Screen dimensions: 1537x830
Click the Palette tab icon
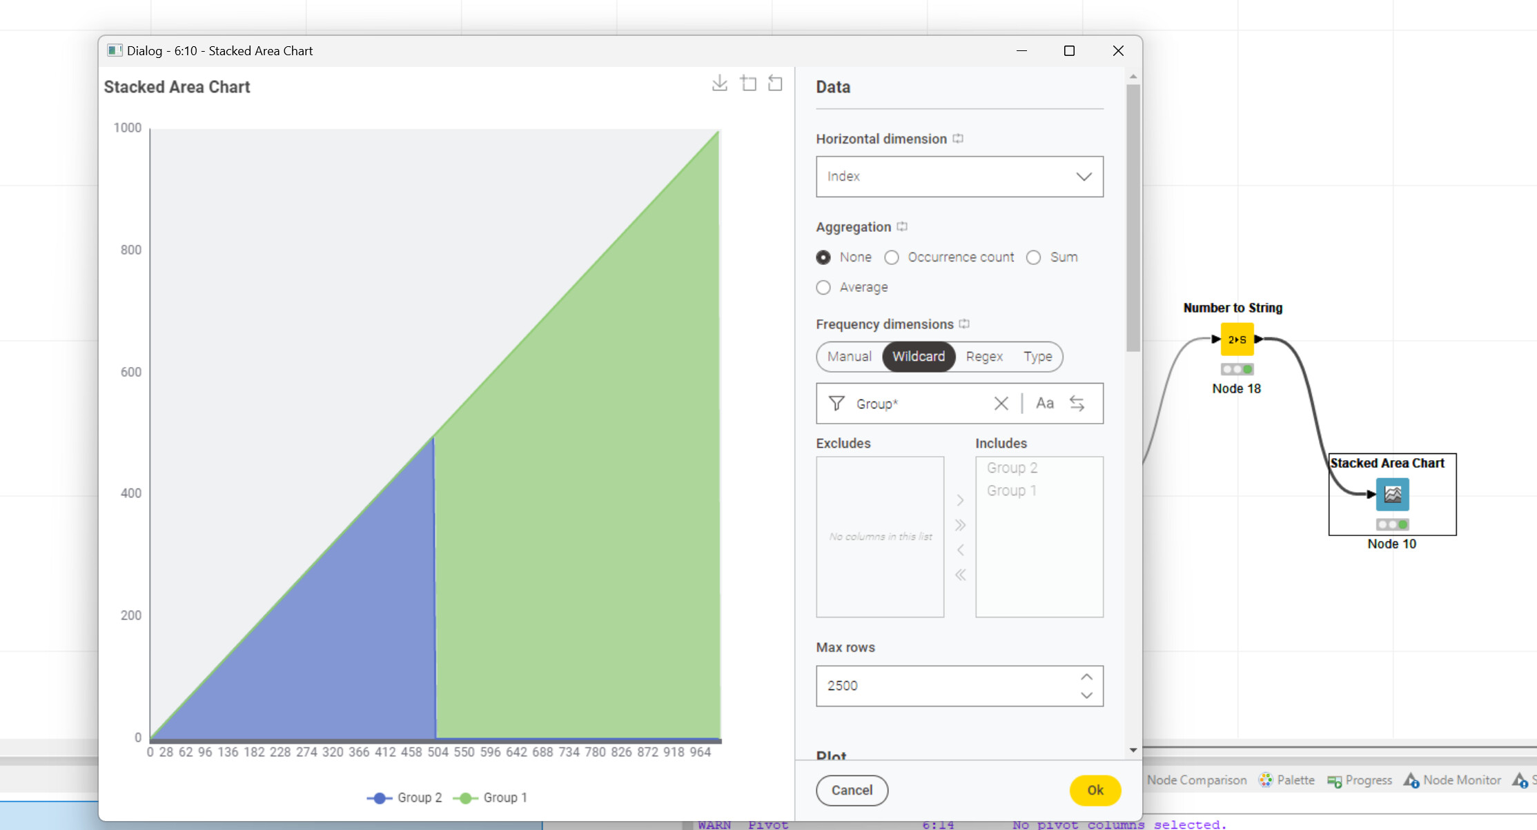(1266, 780)
